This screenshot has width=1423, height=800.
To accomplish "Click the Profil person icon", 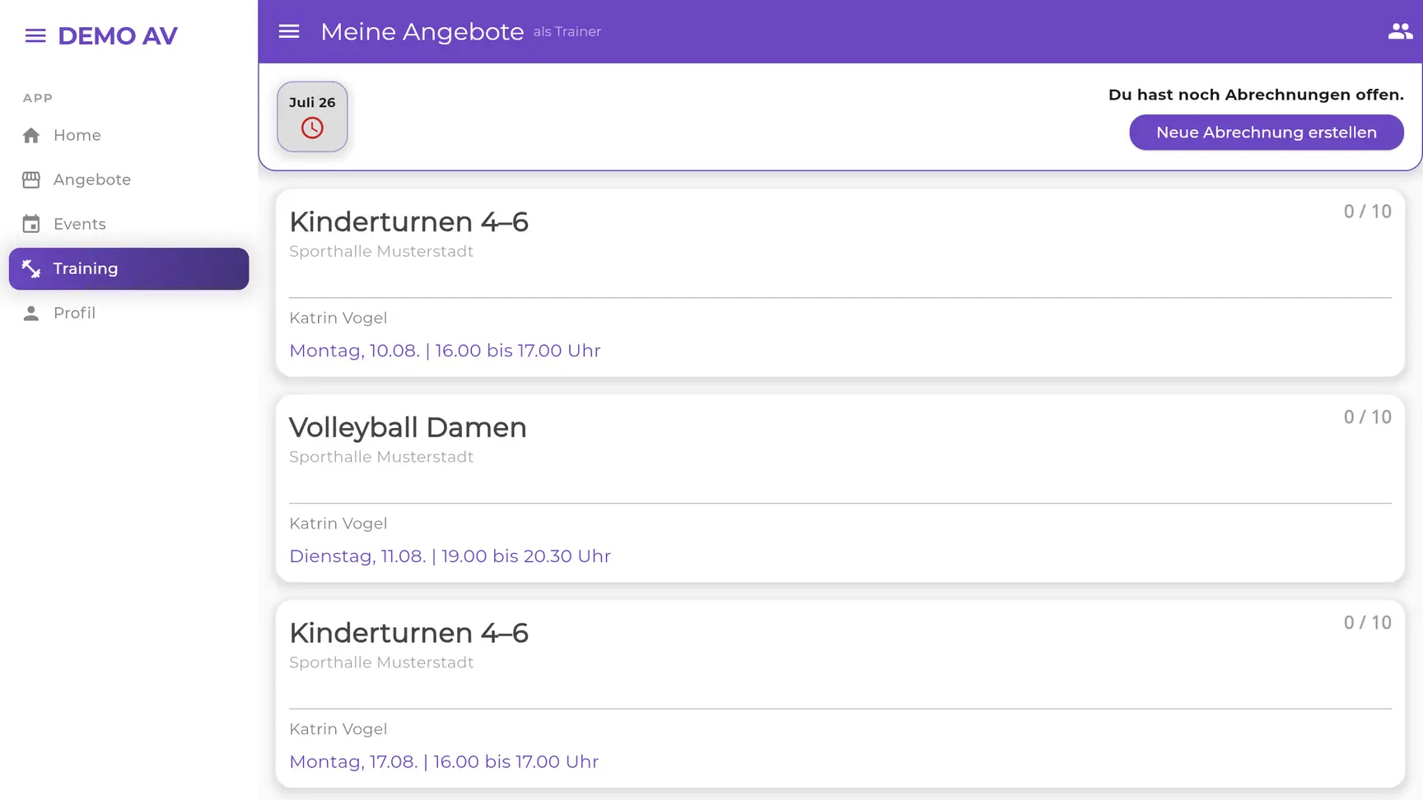I will (31, 313).
